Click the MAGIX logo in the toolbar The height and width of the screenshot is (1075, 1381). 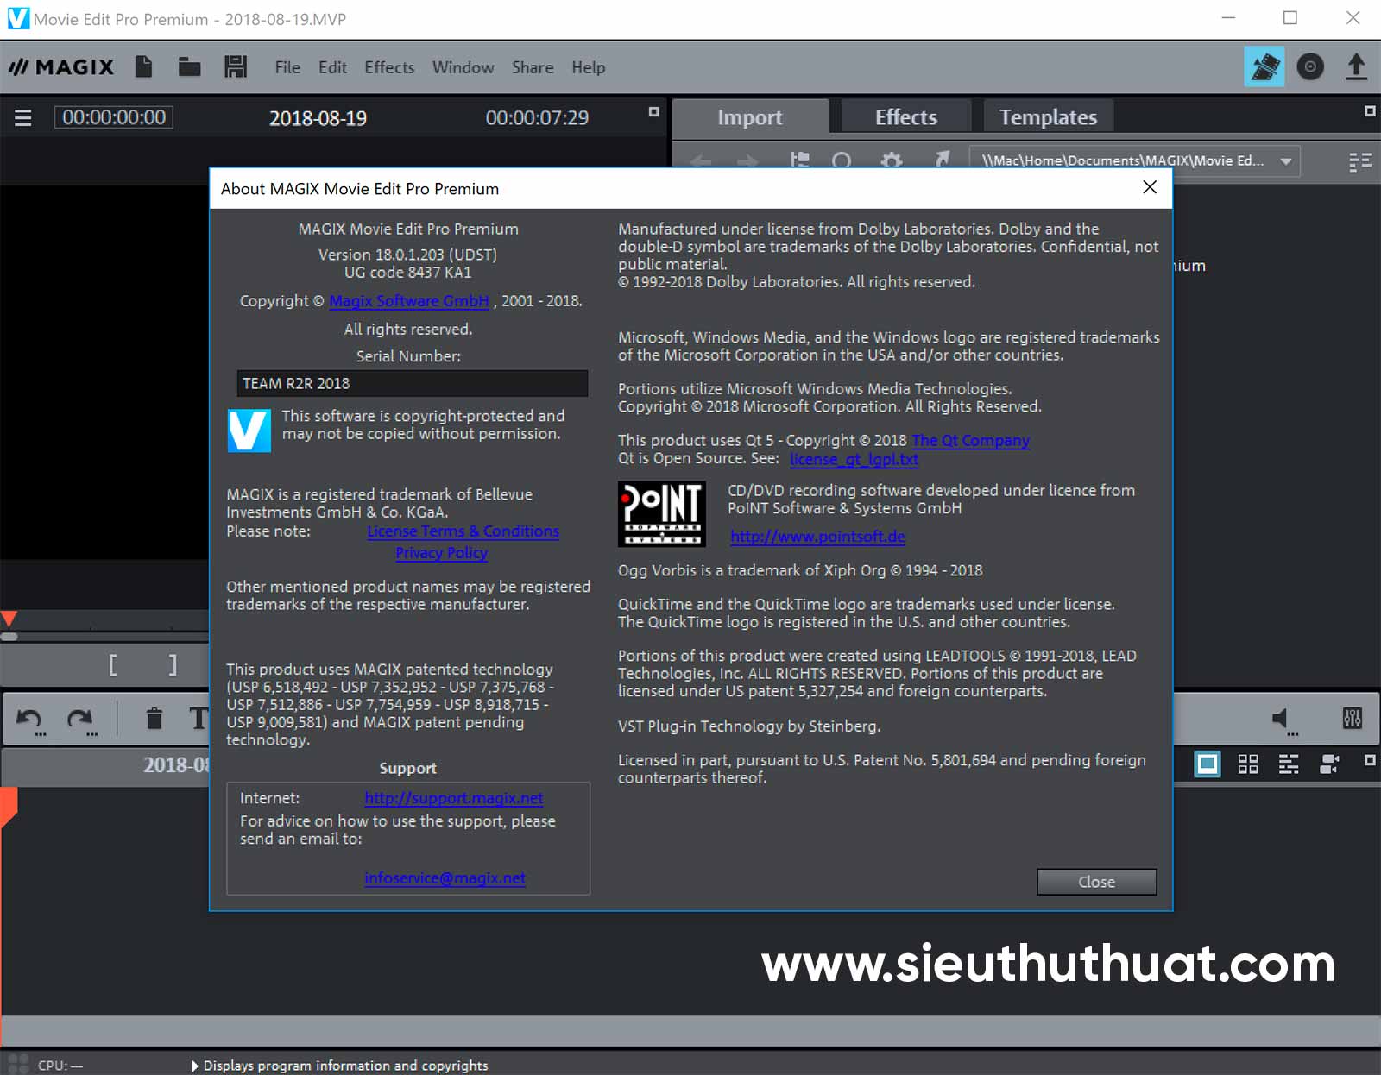click(61, 67)
